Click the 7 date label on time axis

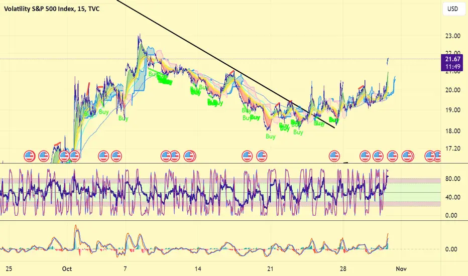coord(125,269)
